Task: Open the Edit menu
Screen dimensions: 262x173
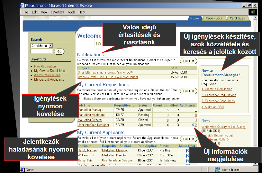Action: (x=35, y=12)
